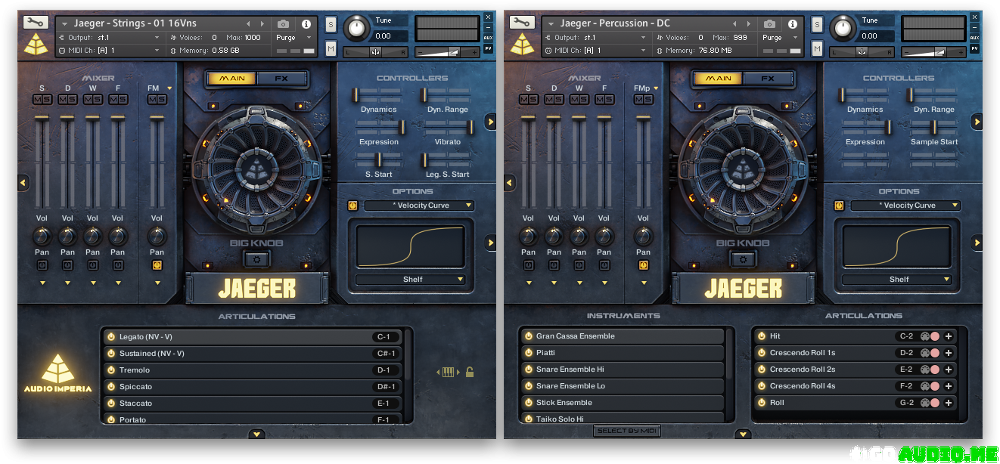Open the Output st.1 dropdown in Percussion header
Screen dimensions: 1000x464
pos(599,37)
